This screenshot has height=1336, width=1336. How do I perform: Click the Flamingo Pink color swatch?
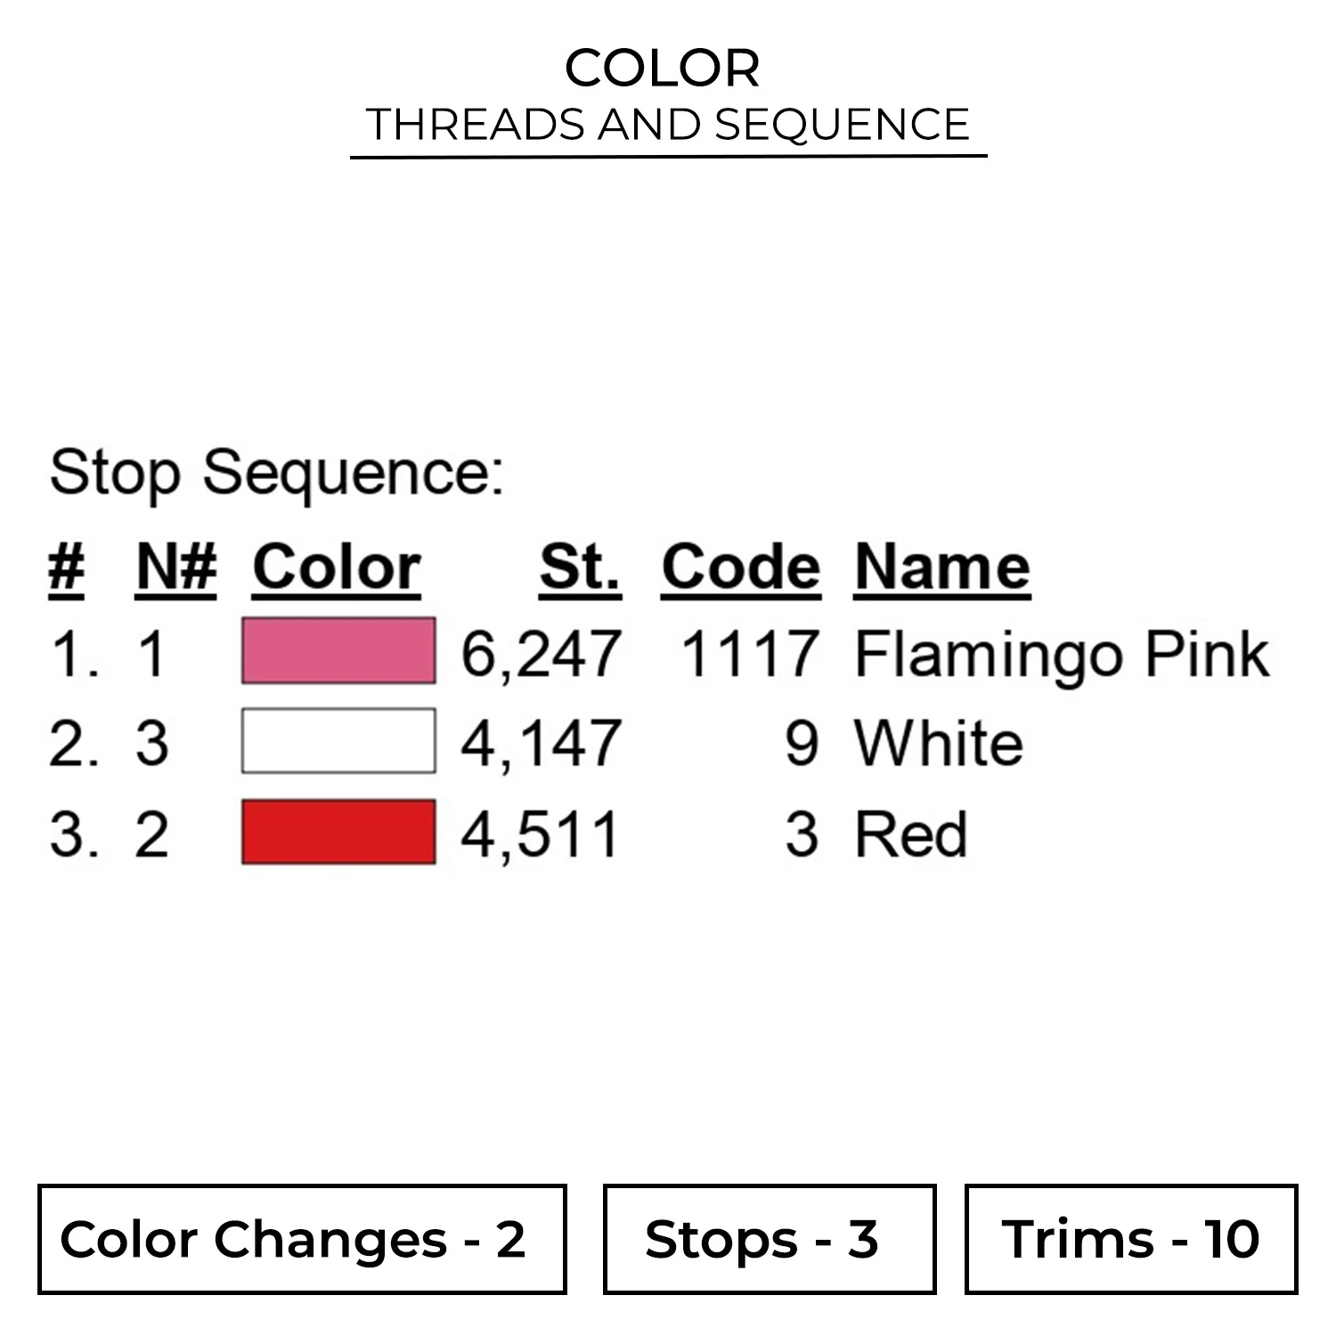338,651
